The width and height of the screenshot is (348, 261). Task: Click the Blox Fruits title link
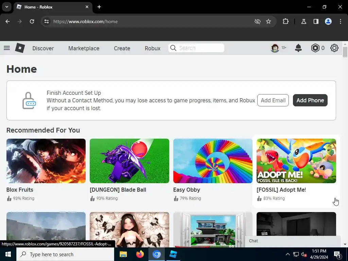click(x=20, y=190)
